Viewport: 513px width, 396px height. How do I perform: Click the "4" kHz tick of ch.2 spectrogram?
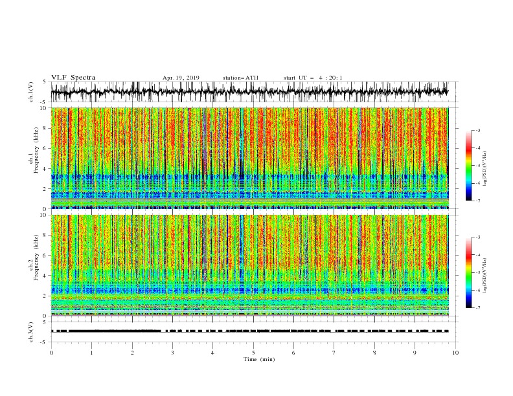(x=45, y=276)
